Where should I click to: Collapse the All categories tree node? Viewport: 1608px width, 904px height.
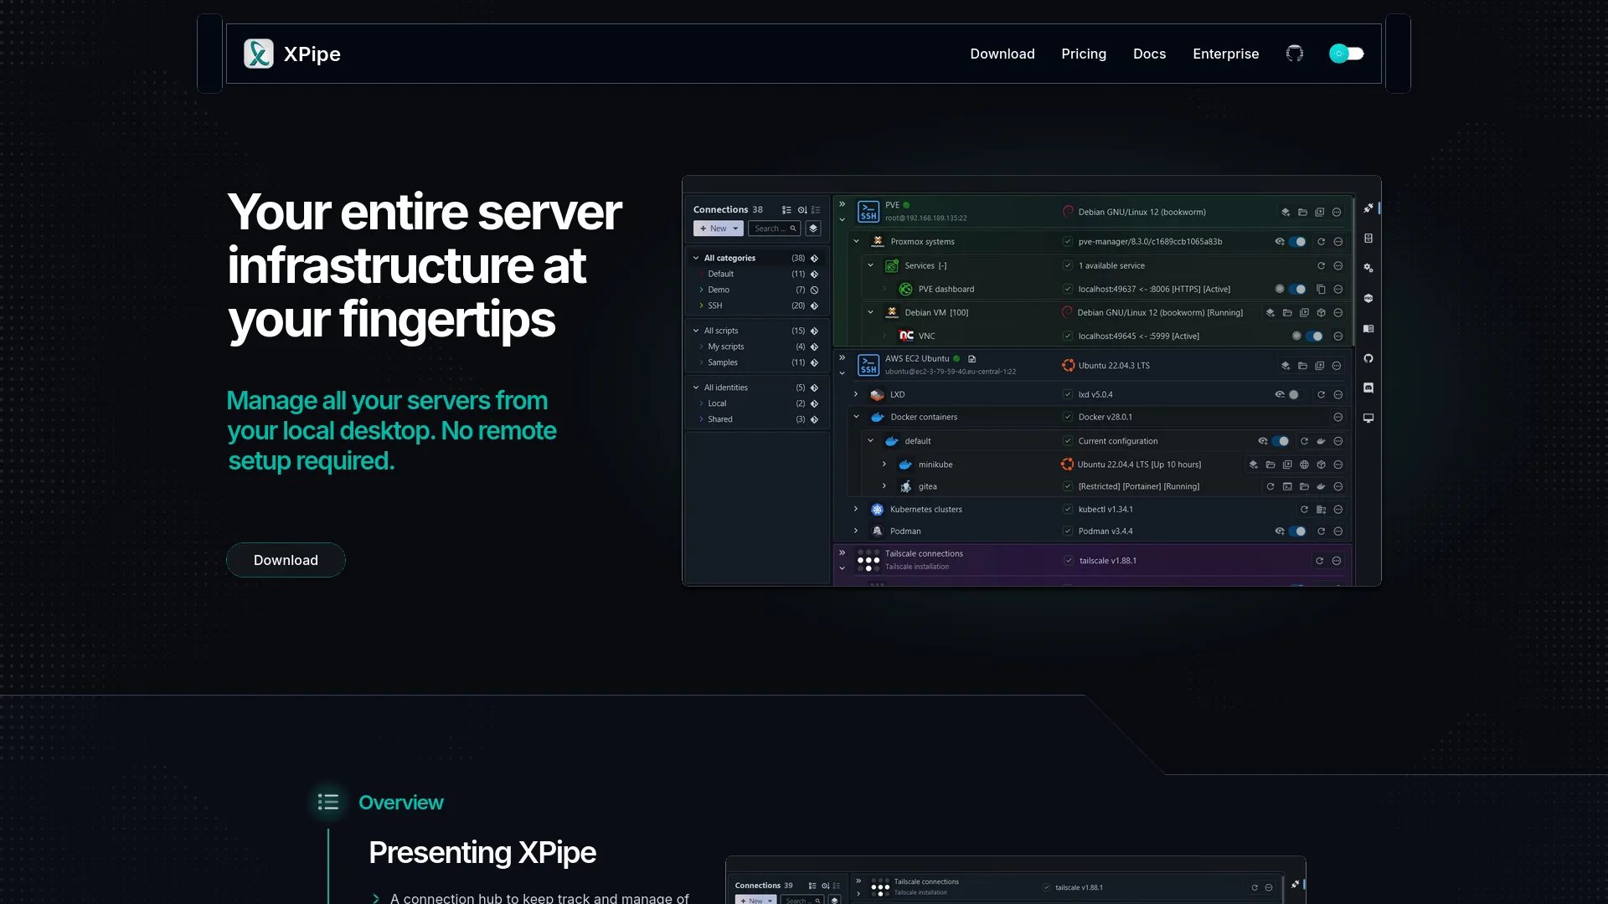[x=696, y=258]
